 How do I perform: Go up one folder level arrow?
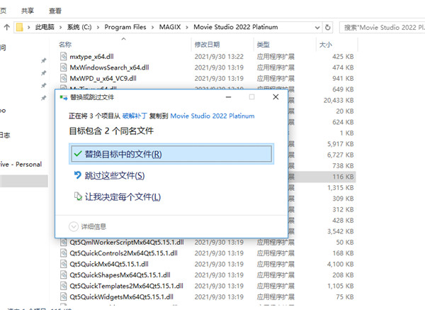[x=7, y=27]
